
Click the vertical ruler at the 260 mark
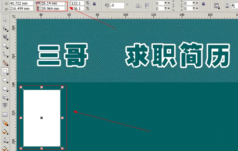click(13, 56)
